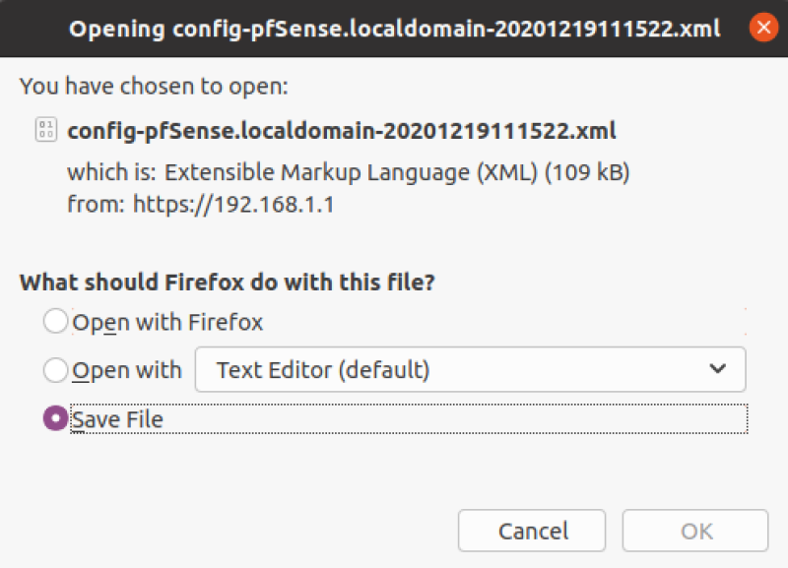Click the Open with Firefox label text
Viewport: 788px width, 568px height.
(x=167, y=322)
